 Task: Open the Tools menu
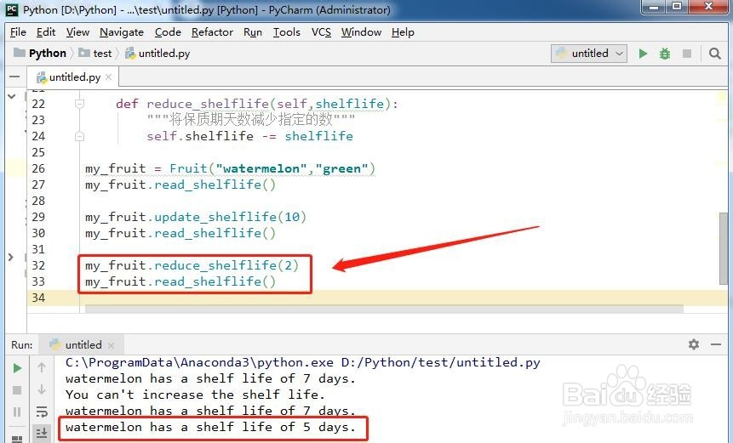point(287,32)
